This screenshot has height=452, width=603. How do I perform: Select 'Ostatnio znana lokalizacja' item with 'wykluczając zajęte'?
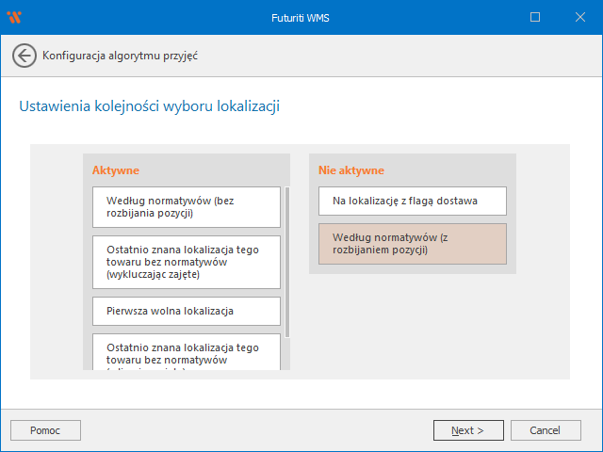click(x=187, y=262)
